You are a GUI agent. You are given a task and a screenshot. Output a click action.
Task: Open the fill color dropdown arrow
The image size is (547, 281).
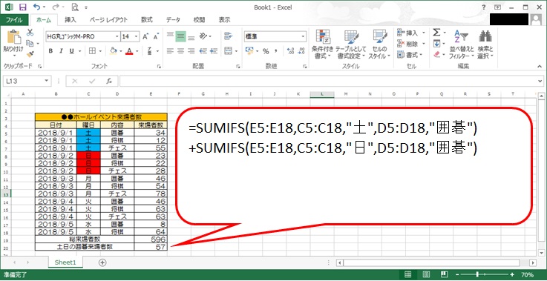point(121,51)
